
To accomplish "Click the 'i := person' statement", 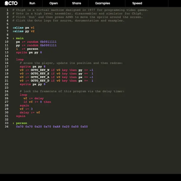I will tap(27, 49).
